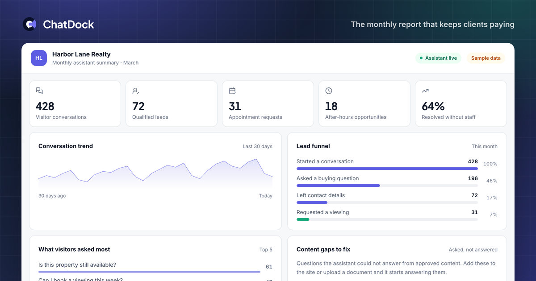Click the funnel percentage 17%
This screenshot has height=281, width=536.
[x=492, y=198]
